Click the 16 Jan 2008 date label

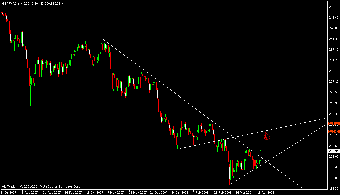point(180,192)
